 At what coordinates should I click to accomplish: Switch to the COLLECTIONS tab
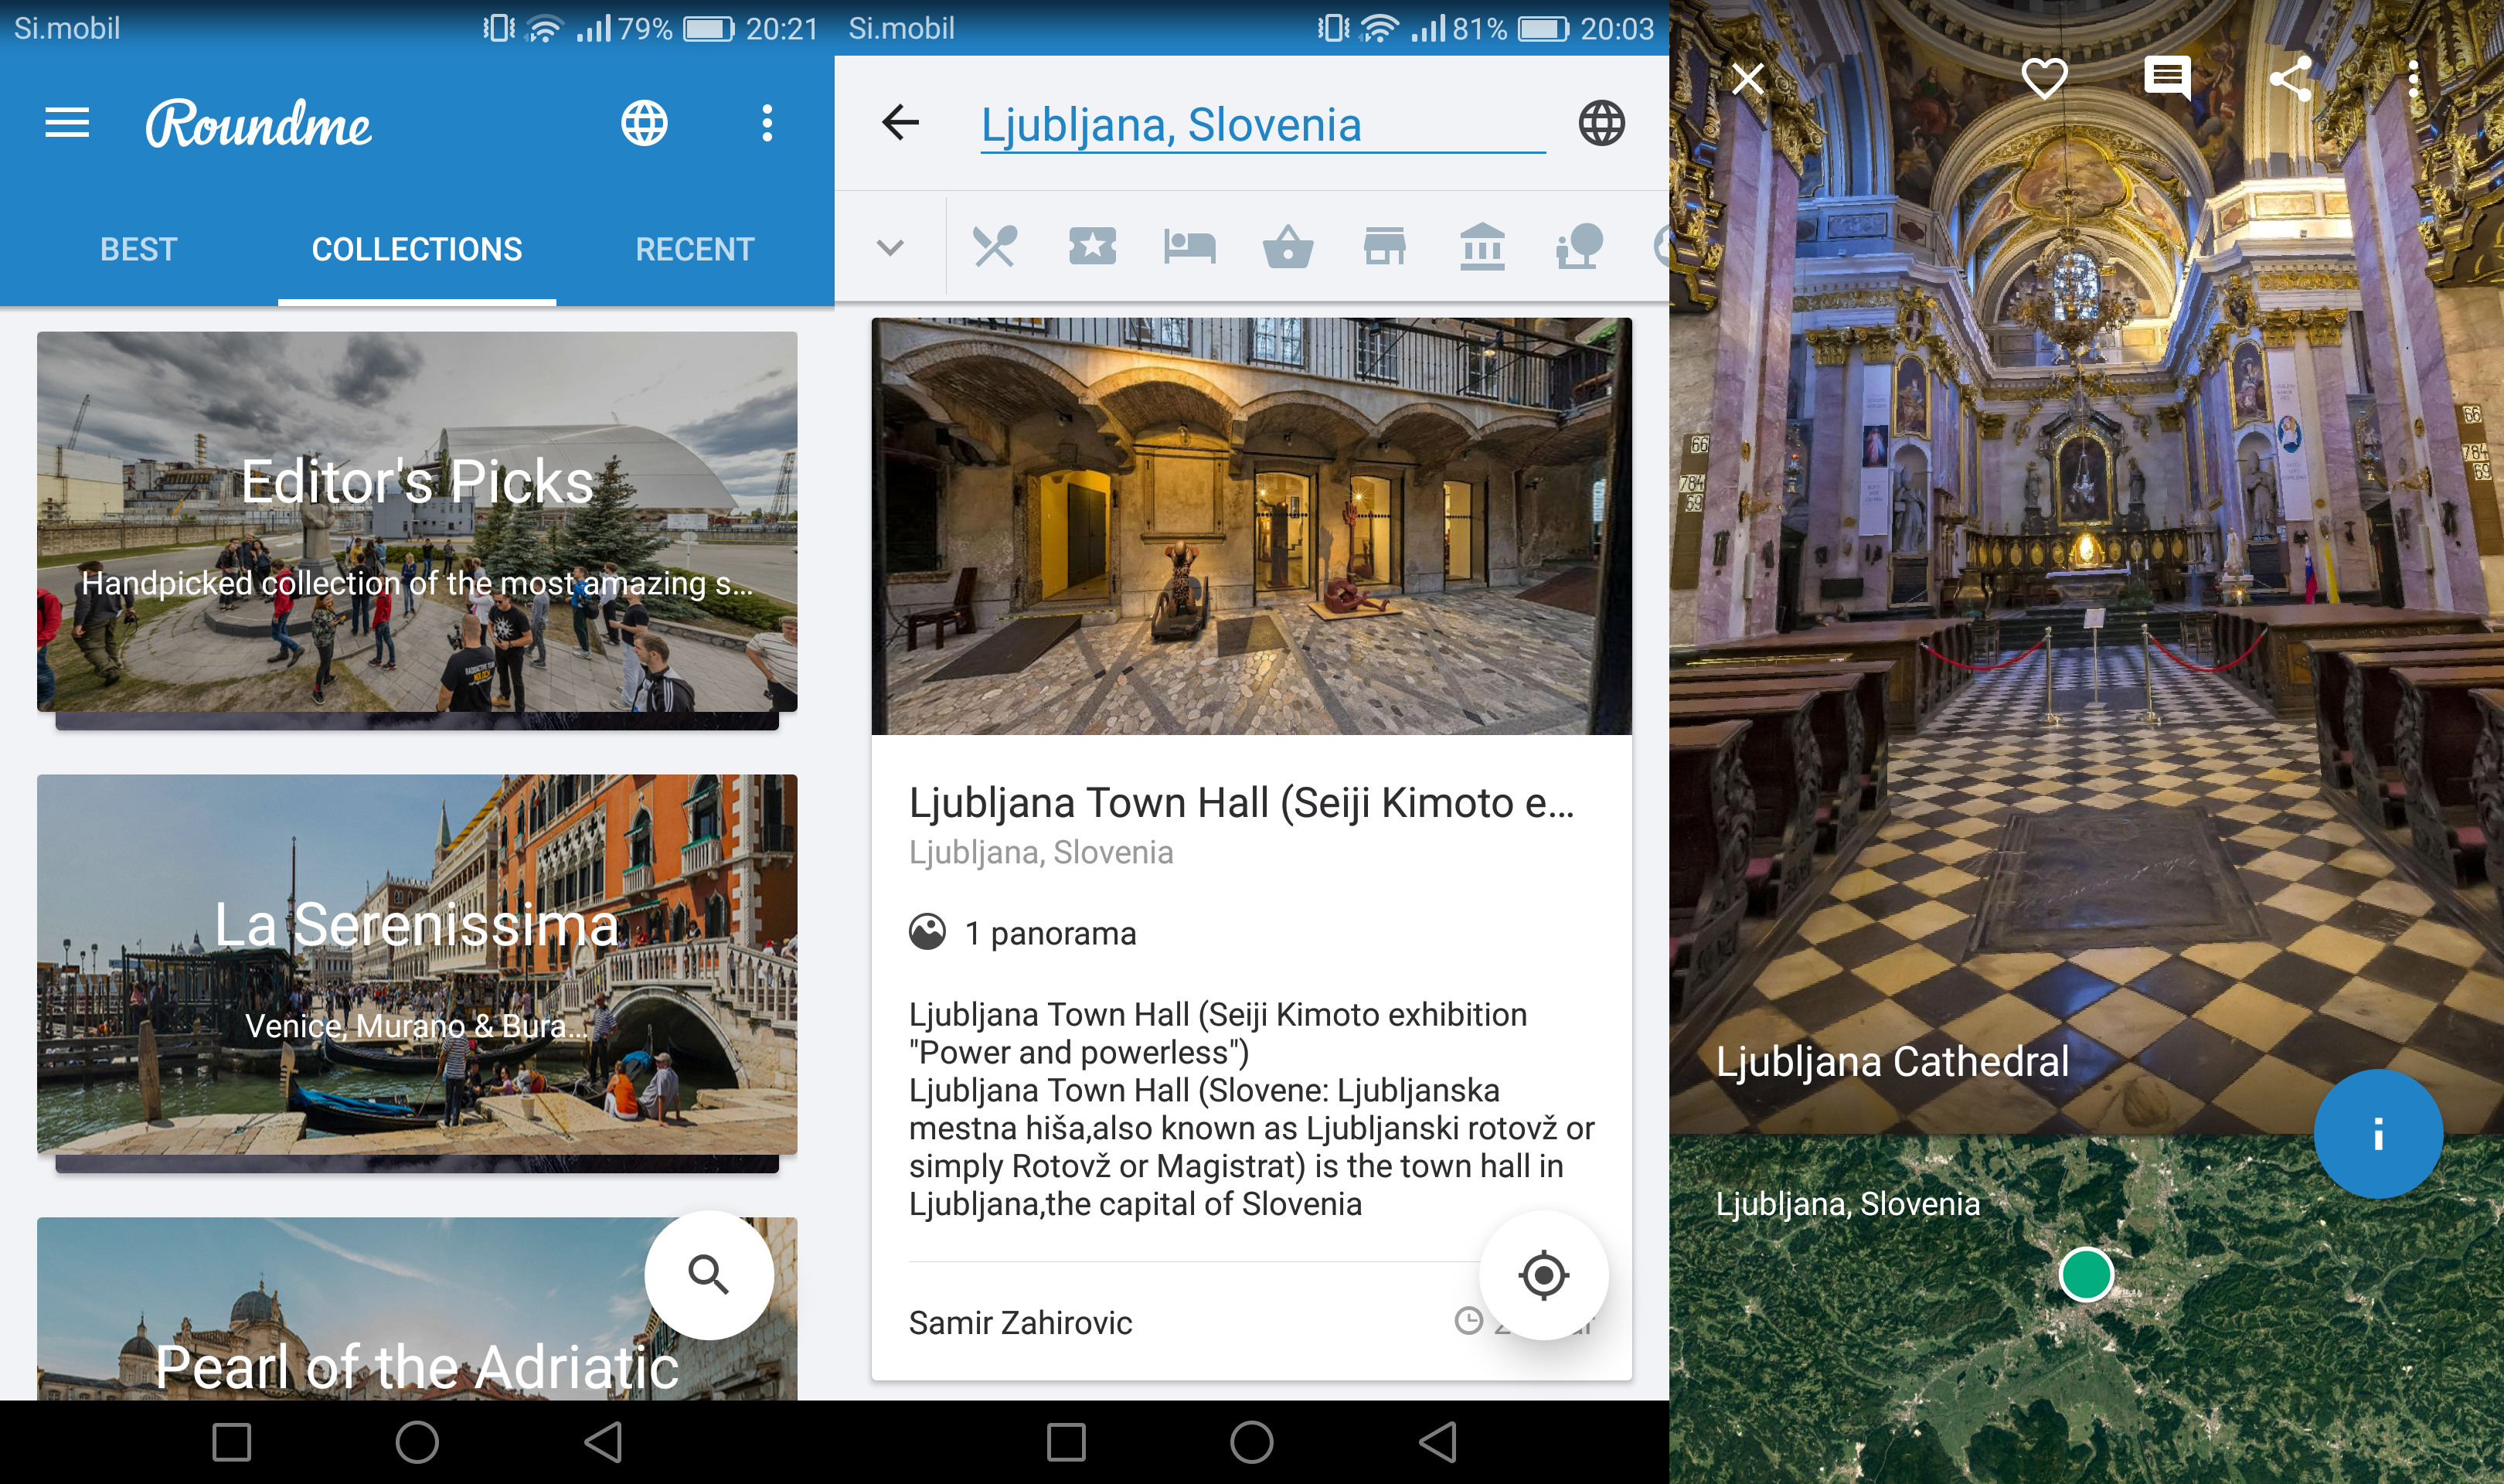[x=417, y=249]
